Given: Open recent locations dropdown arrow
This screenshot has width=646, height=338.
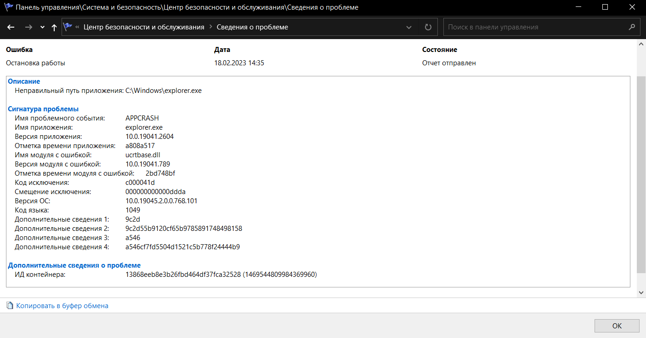Looking at the screenshot, I should pyautogui.click(x=42, y=28).
